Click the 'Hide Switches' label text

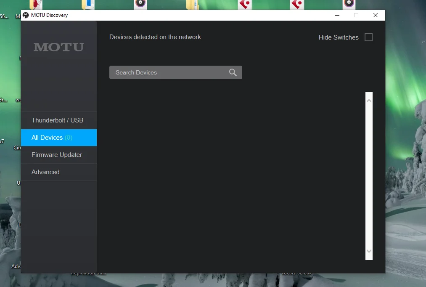[x=339, y=37]
